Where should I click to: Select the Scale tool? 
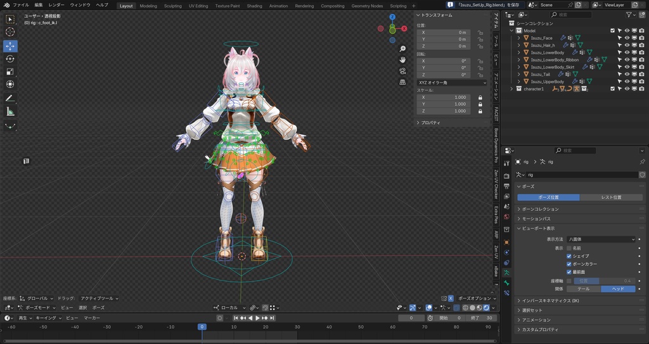pyautogui.click(x=10, y=72)
